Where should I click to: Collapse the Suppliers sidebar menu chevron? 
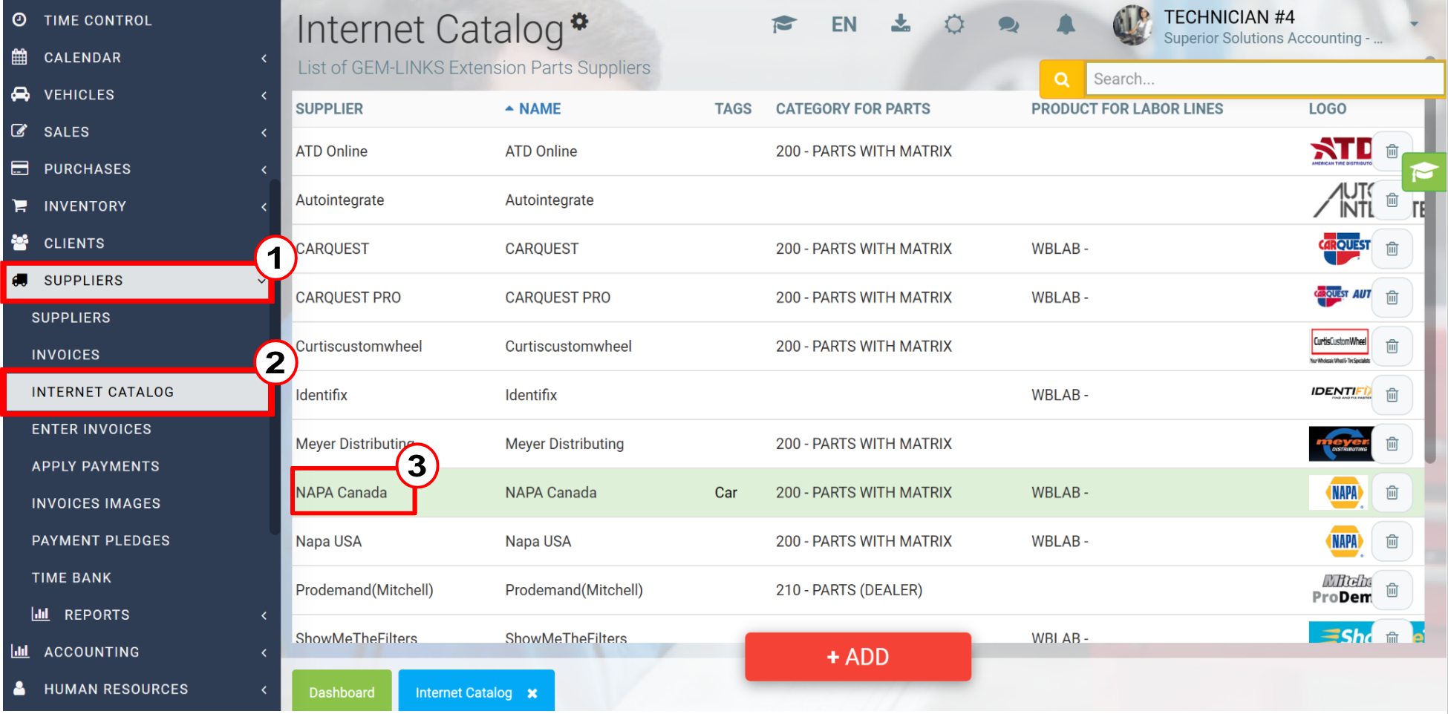click(261, 281)
